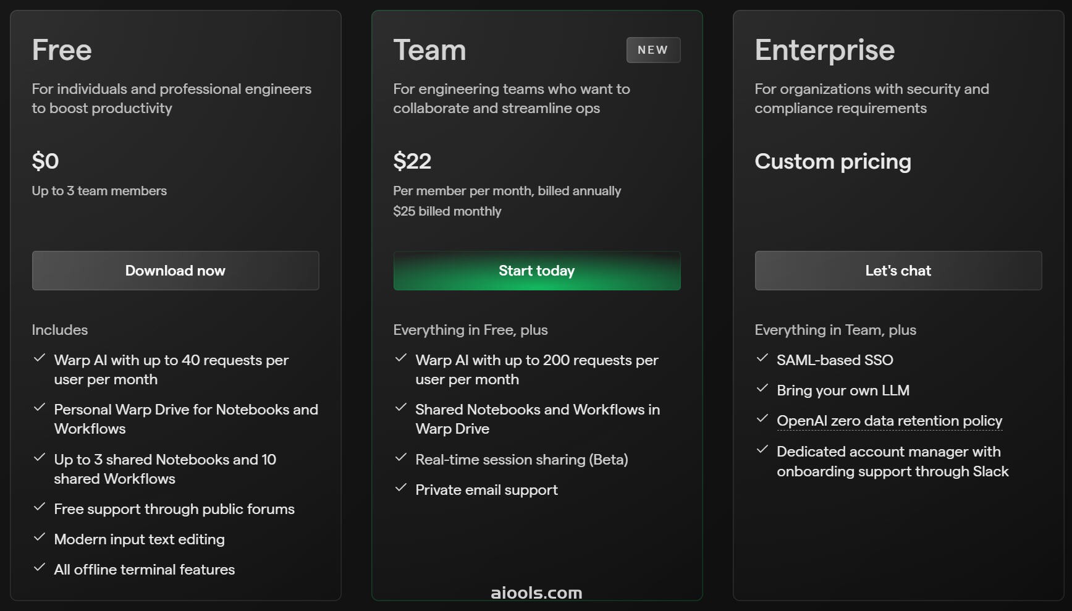Select the Enterprise plan heading
Image resolution: width=1072 pixels, height=611 pixels.
click(824, 50)
